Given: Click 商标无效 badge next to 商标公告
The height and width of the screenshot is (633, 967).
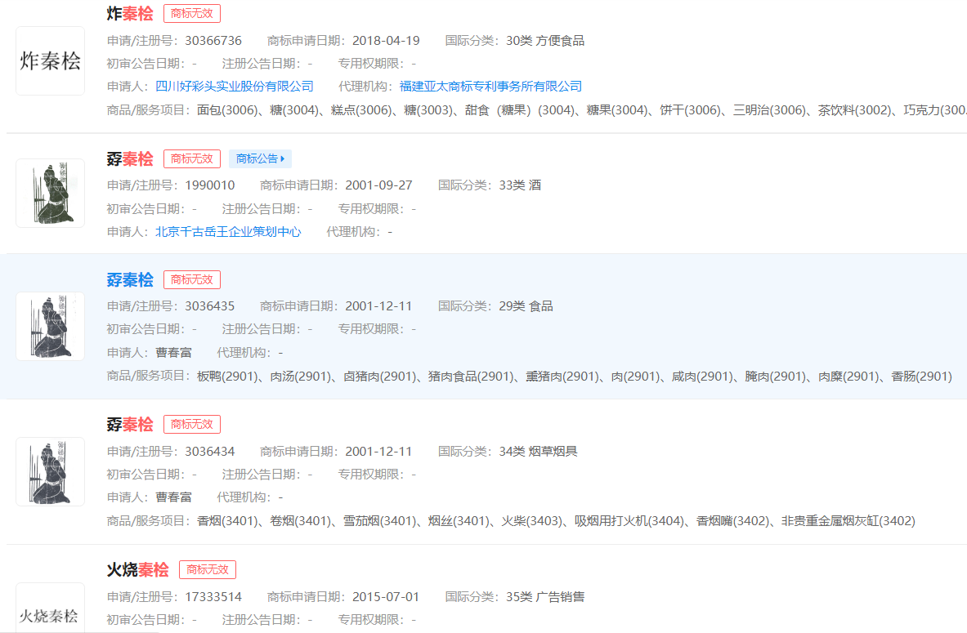Looking at the screenshot, I should pyautogui.click(x=192, y=158).
